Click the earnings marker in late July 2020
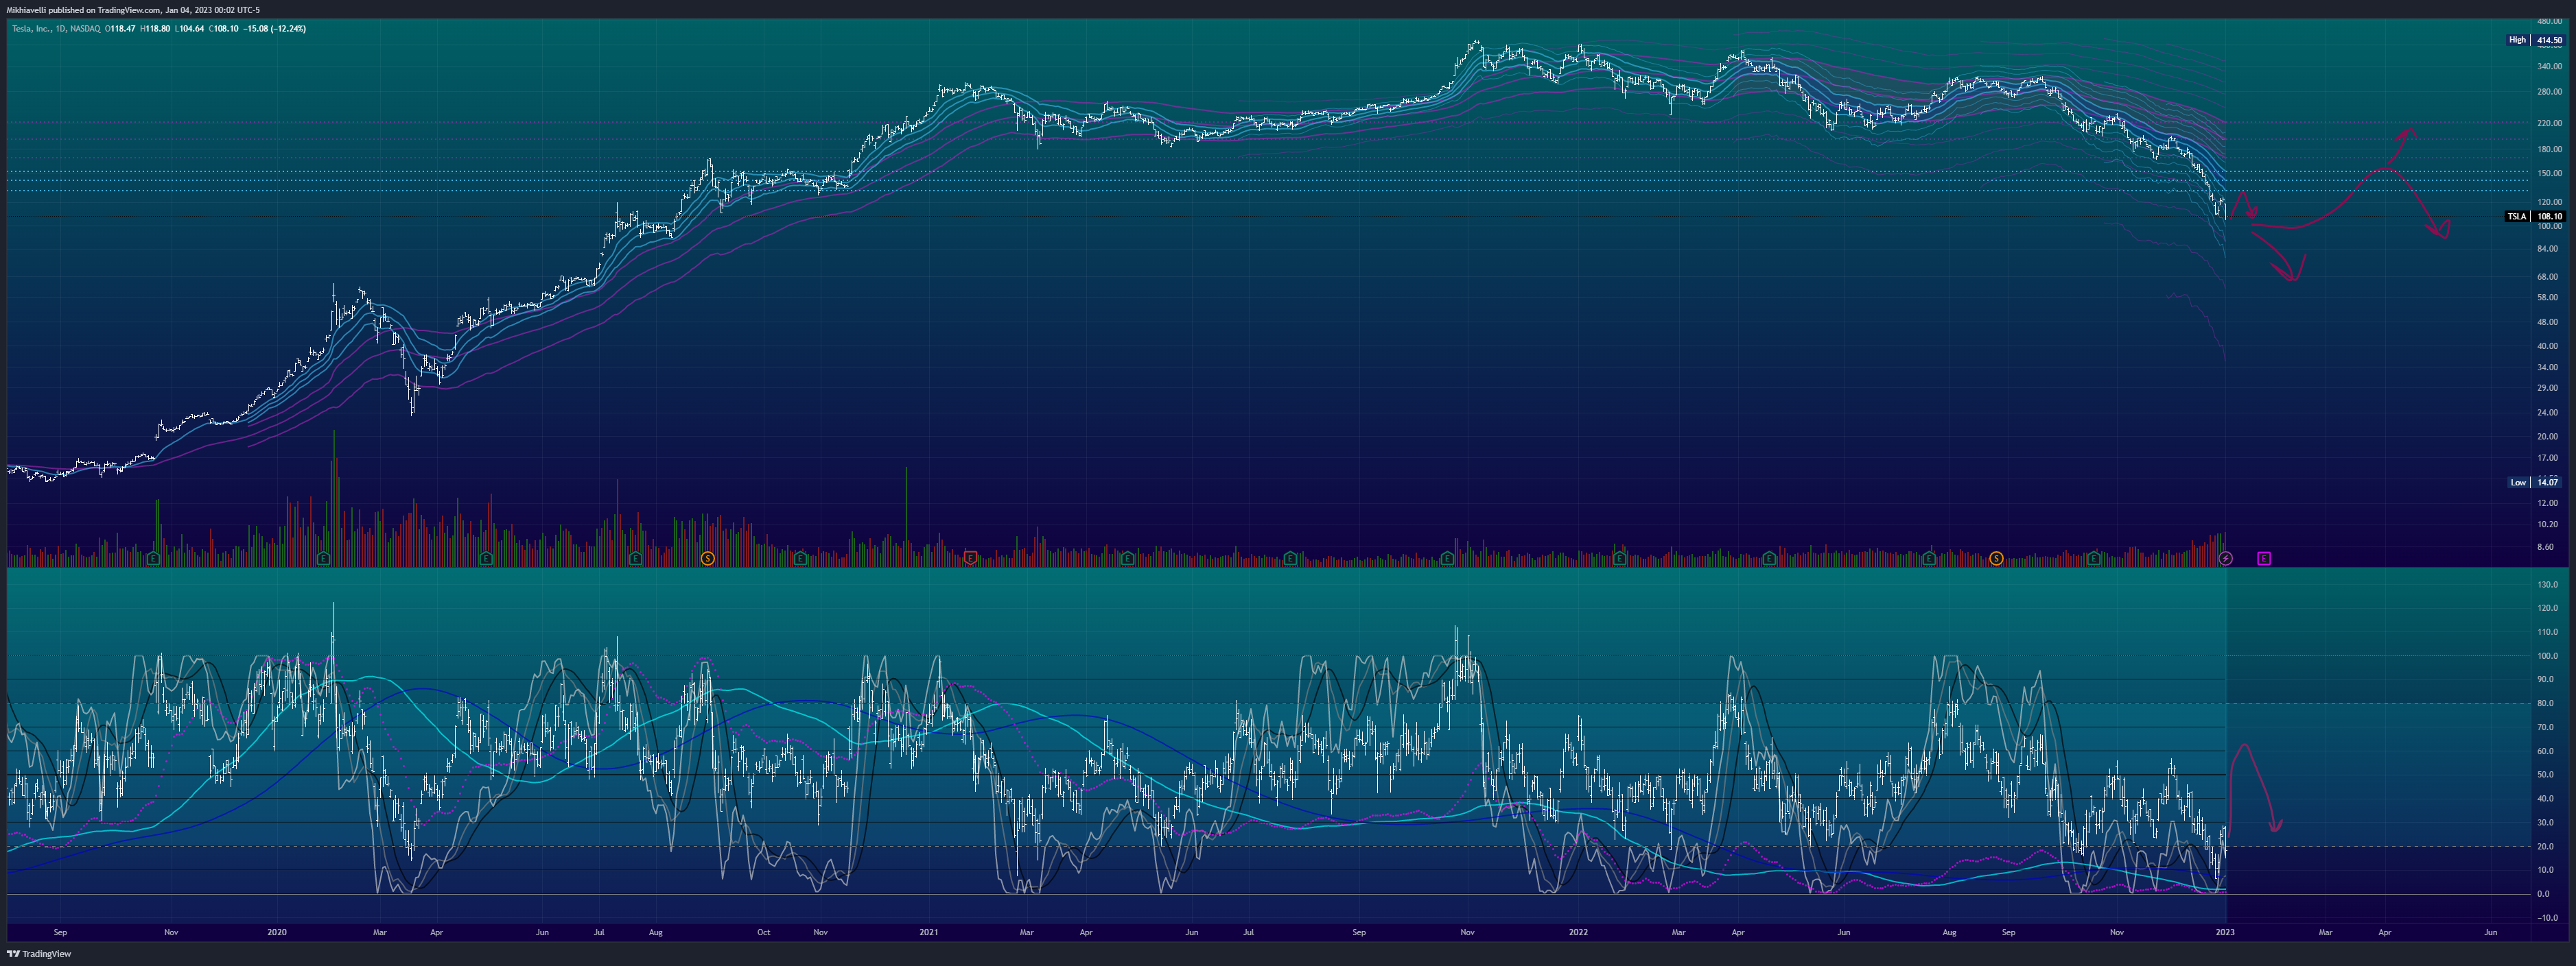2576x966 pixels. click(636, 559)
